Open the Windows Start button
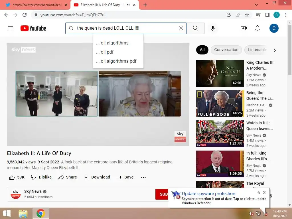292x219 pixels. pyautogui.click(x=7, y=213)
